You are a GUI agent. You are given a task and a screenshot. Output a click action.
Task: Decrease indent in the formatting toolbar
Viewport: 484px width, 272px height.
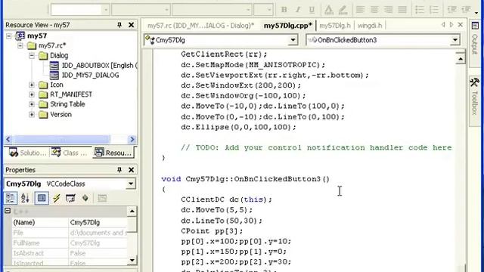coord(452,10)
